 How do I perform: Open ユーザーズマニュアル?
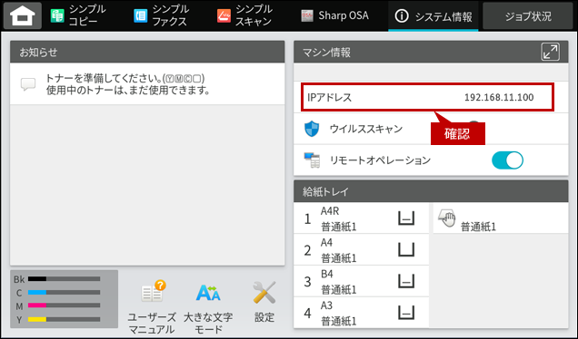[x=152, y=307]
